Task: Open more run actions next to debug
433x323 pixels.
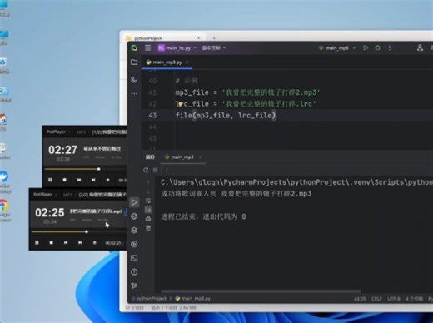Action: point(390,47)
